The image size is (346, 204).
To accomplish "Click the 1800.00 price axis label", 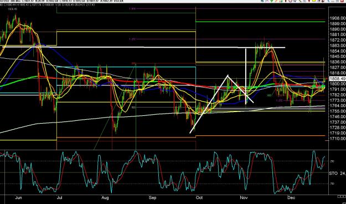I will (338, 84).
